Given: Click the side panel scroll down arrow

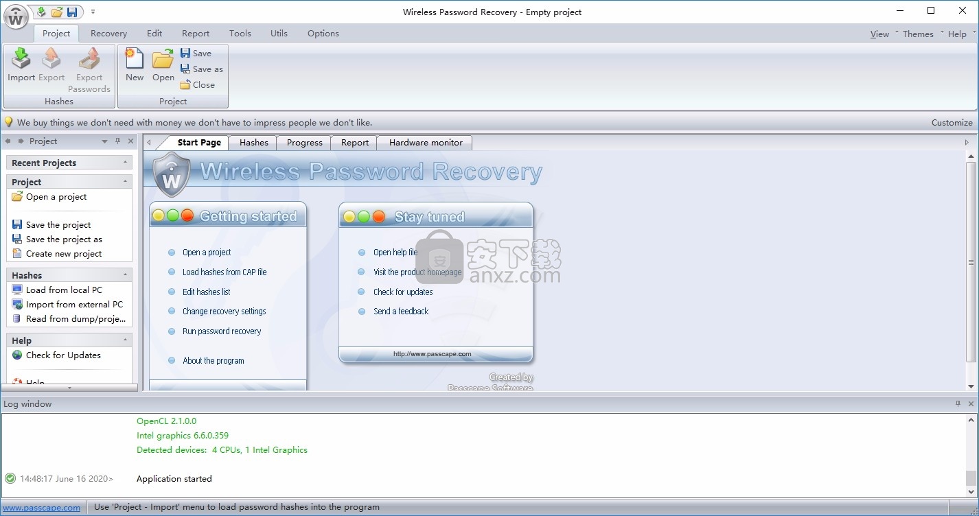Looking at the screenshot, I should pos(69,388).
